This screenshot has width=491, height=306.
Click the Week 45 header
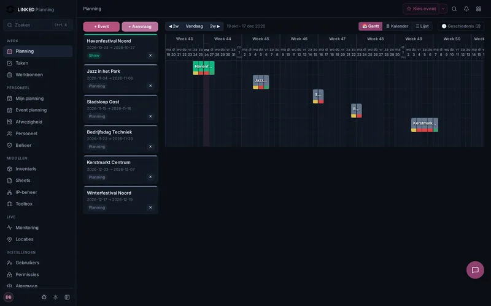(260, 39)
